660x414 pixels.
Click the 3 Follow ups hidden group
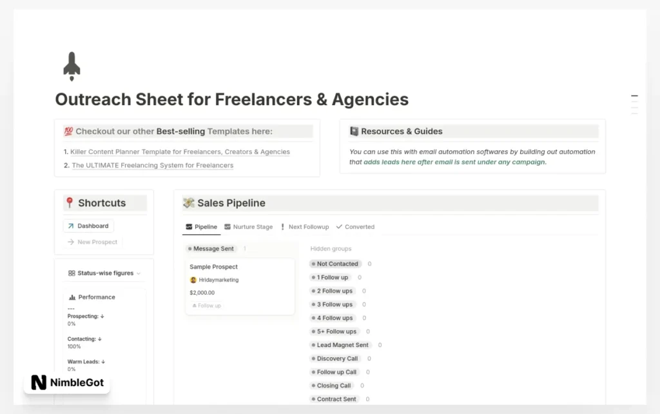pyautogui.click(x=333, y=304)
